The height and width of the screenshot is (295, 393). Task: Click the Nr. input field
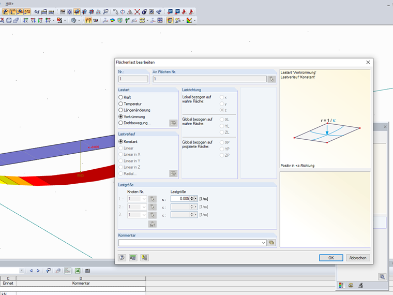point(133,79)
